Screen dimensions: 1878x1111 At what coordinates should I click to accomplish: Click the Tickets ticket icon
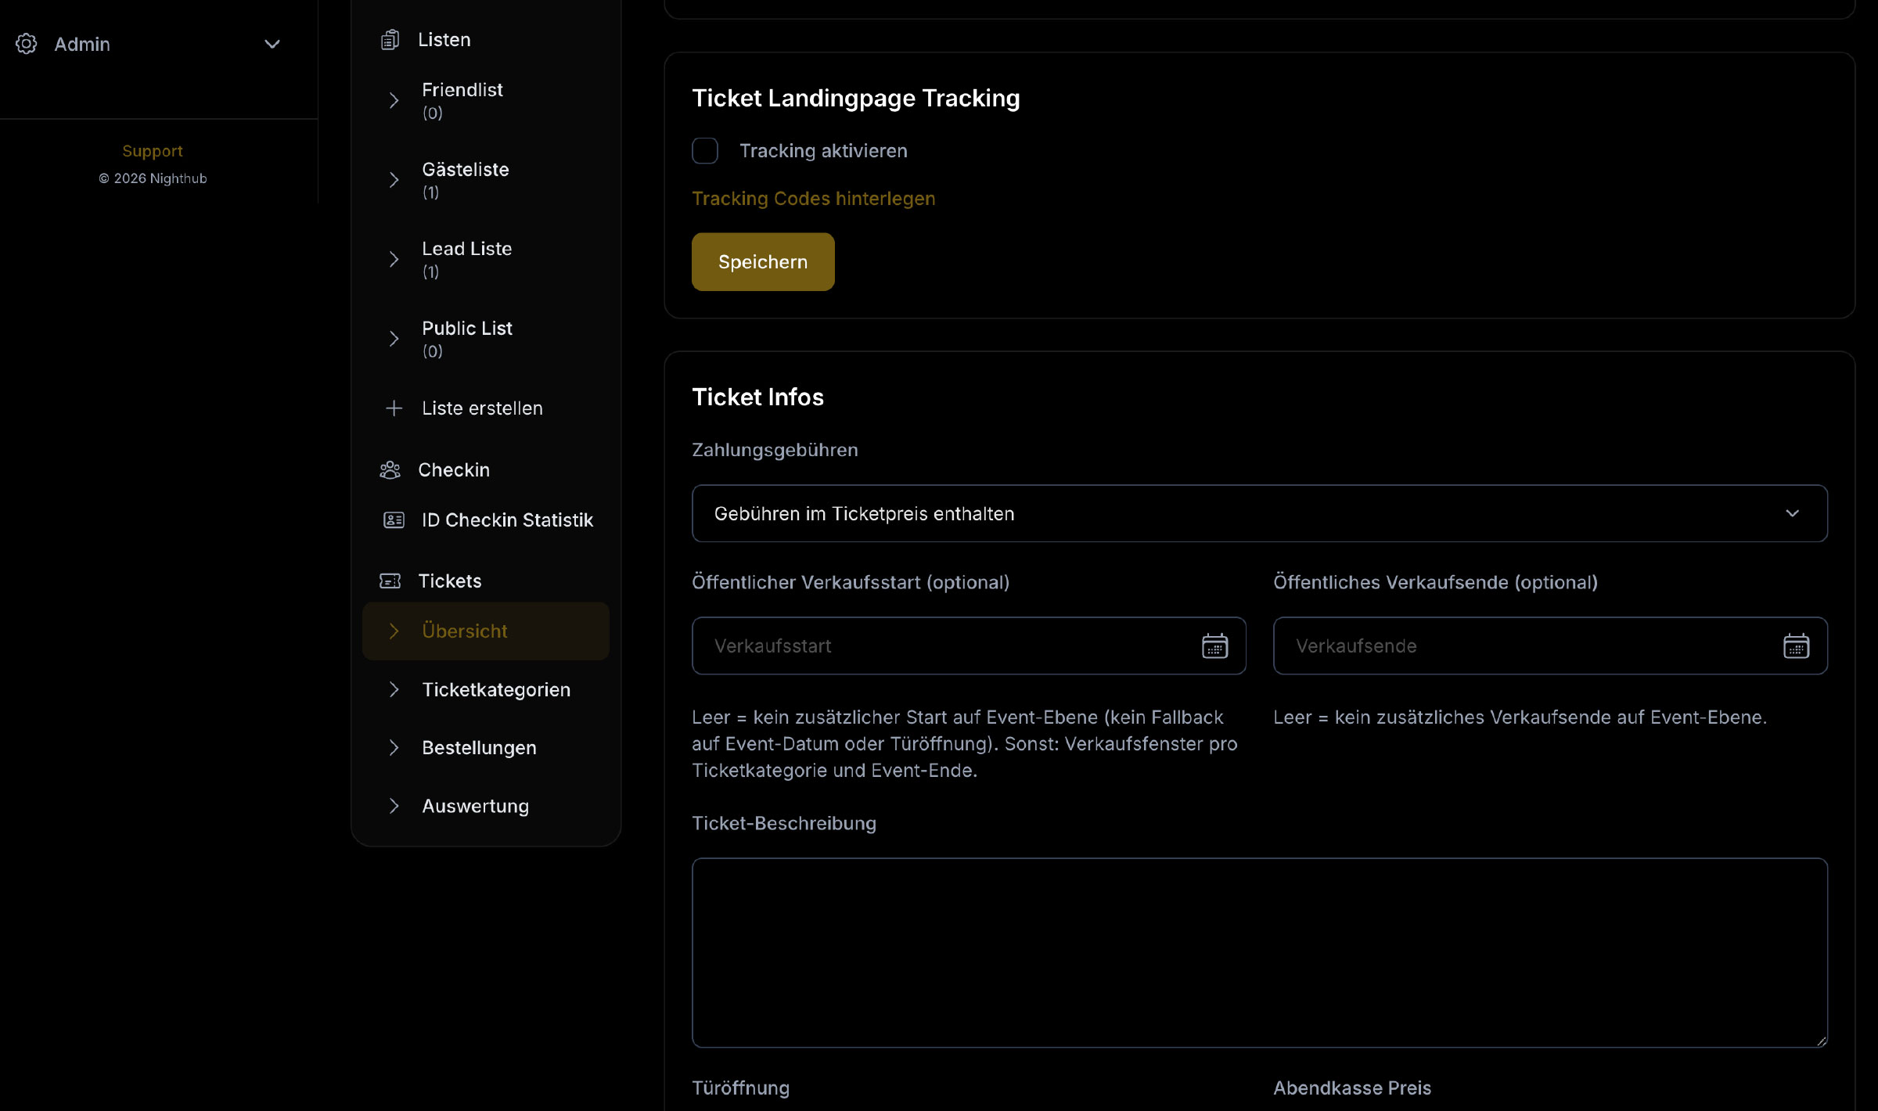[x=389, y=581]
